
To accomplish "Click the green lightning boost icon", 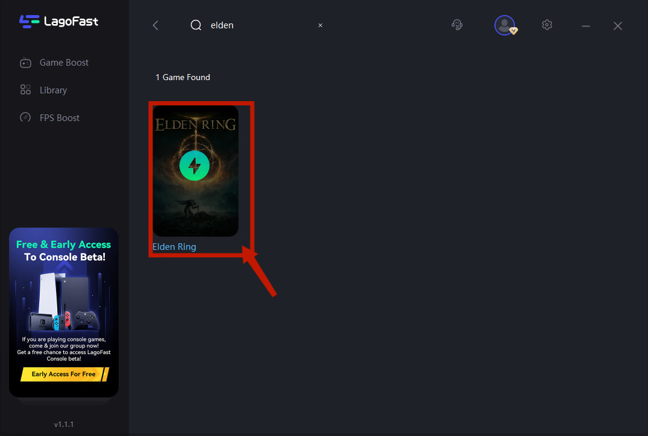I will coord(195,166).
